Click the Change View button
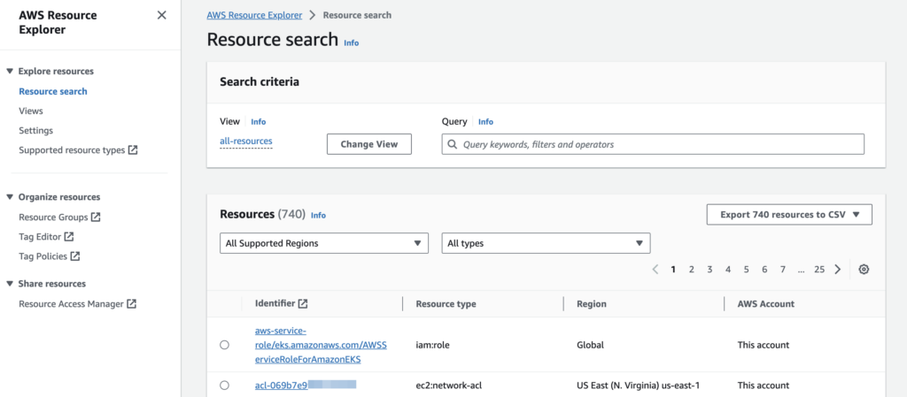The image size is (907, 397). click(x=369, y=144)
